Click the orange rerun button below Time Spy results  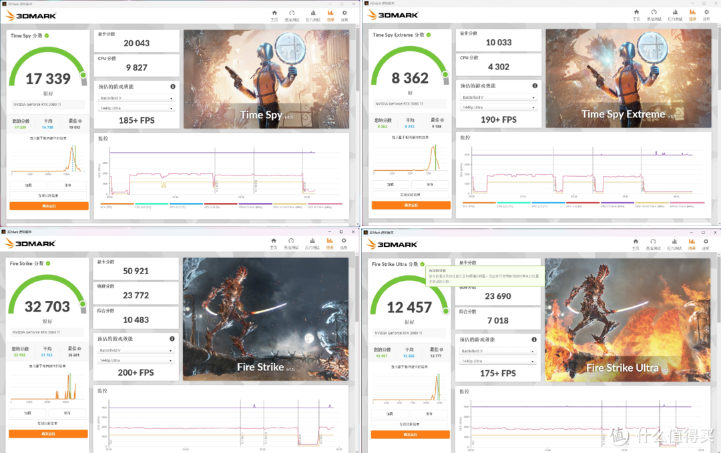47,206
